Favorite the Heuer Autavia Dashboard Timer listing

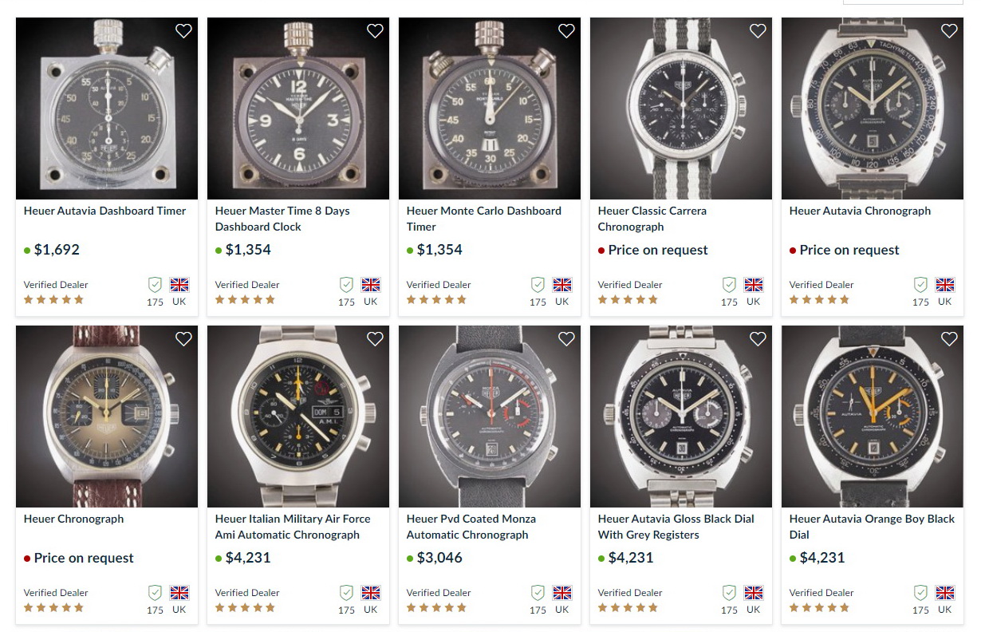click(183, 31)
